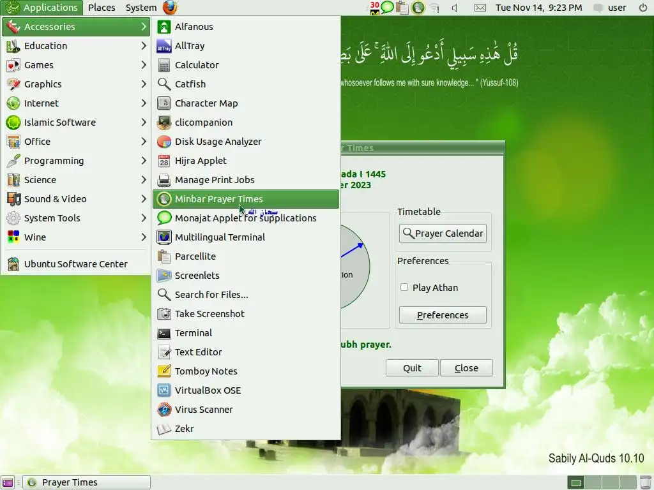Click the mail envelope icon in panel
Screen dimensions: 654x490
point(480,8)
